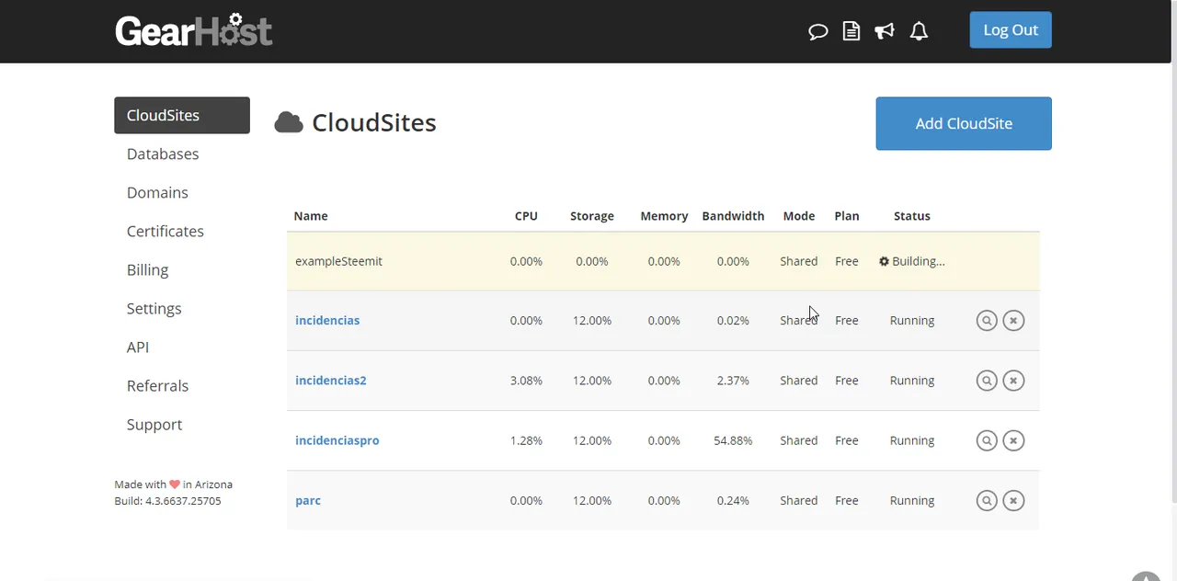The width and height of the screenshot is (1177, 581).
Task: Go to Domains in the sidebar
Action: click(157, 192)
